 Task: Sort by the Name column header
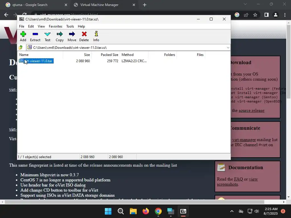click(40, 55)
